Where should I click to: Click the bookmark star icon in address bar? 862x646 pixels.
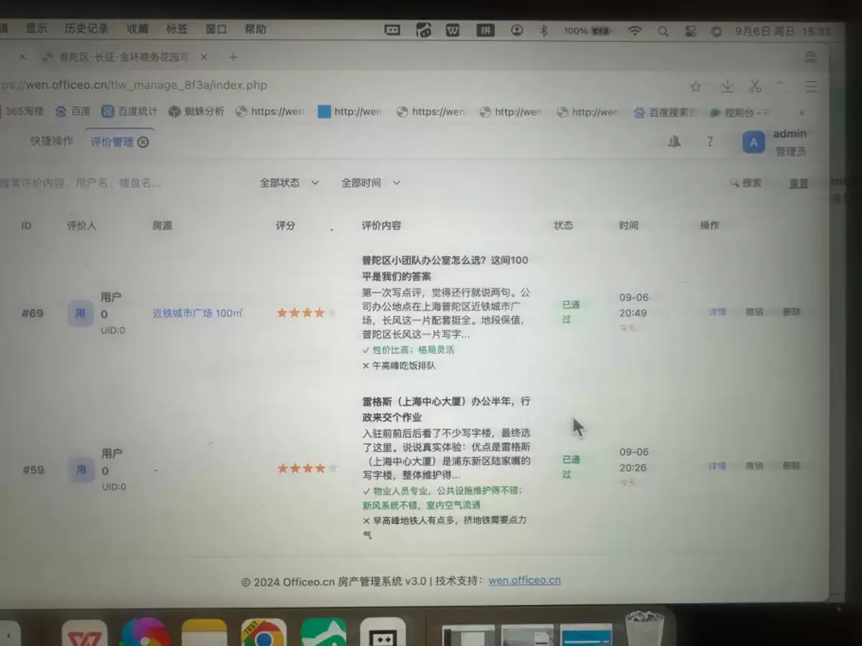tap(695, 87)
